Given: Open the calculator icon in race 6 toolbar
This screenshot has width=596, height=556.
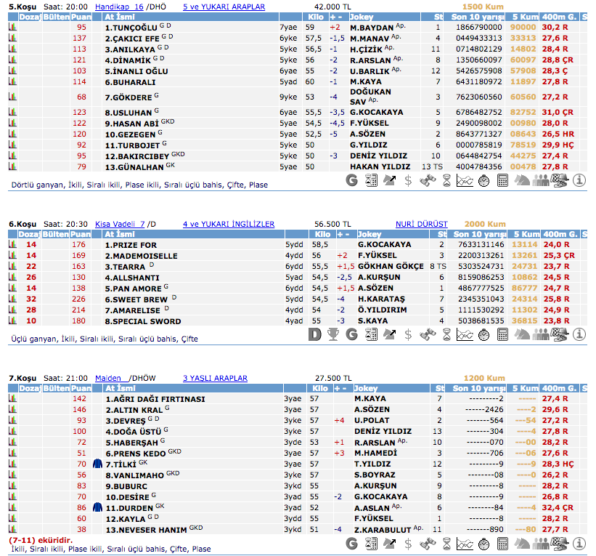Looking at the screenshot, I should click(x=502, y=335).
